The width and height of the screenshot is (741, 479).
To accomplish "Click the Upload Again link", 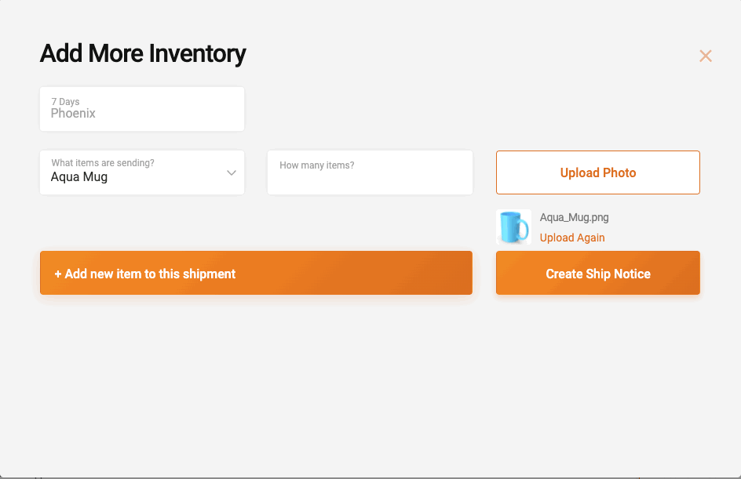I will click(x=572, y=238).
